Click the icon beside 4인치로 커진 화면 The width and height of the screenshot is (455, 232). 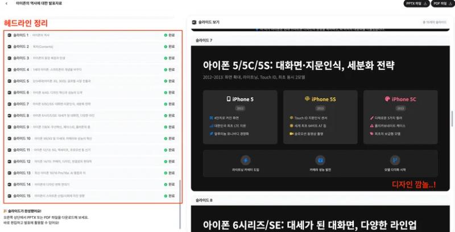[x=211, y=118]
